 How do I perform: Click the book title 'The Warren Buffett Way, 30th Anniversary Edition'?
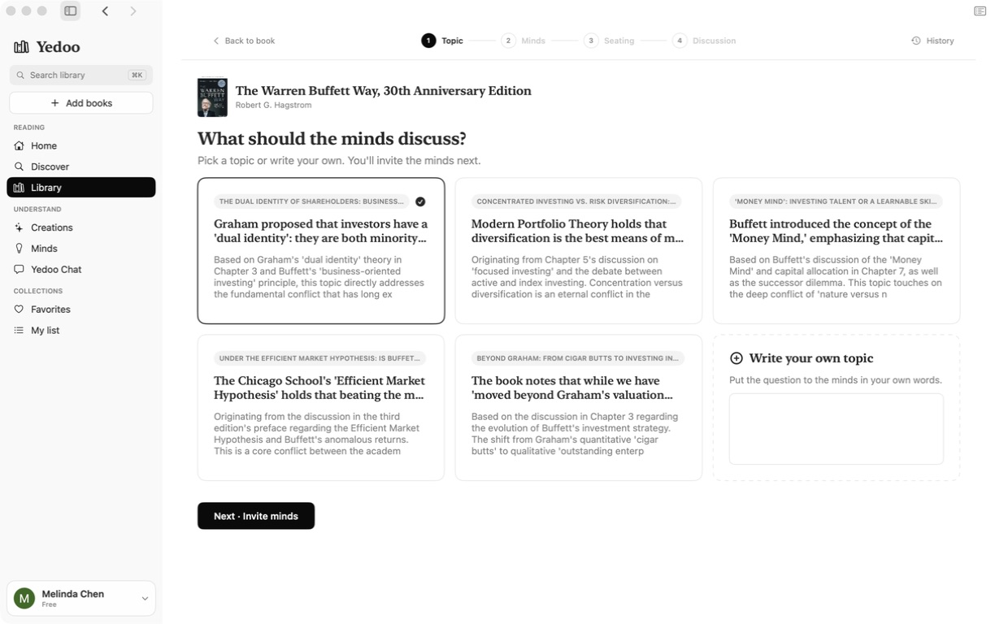[384, 91]
